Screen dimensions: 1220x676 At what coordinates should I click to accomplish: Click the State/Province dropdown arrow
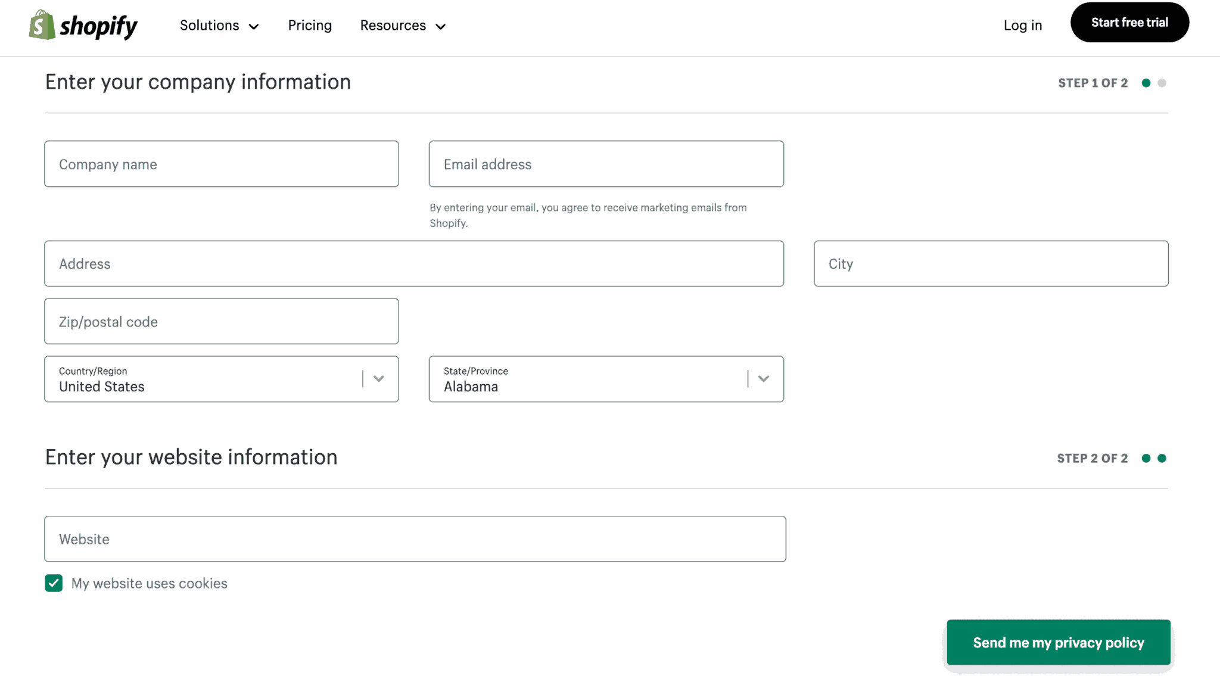(763, 379)
